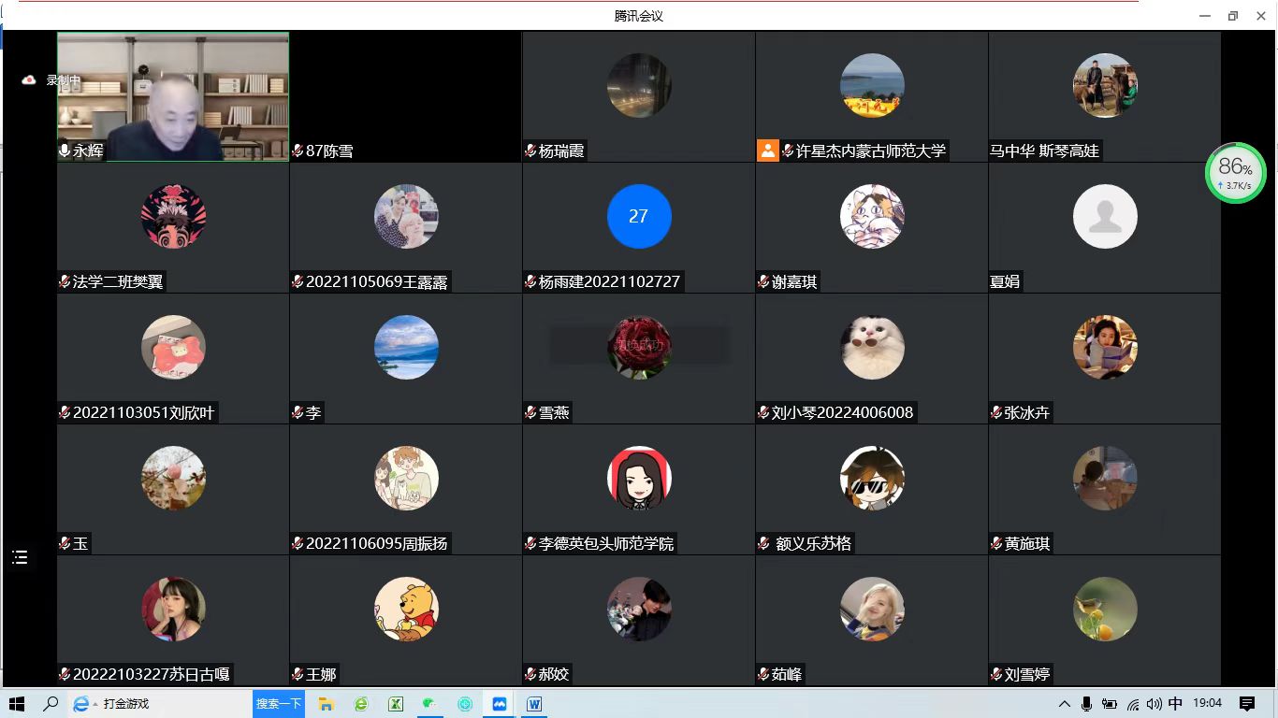Click the volume icon in system tray
Viewport: 1278px width, 718px height.
coord(1155,704)
